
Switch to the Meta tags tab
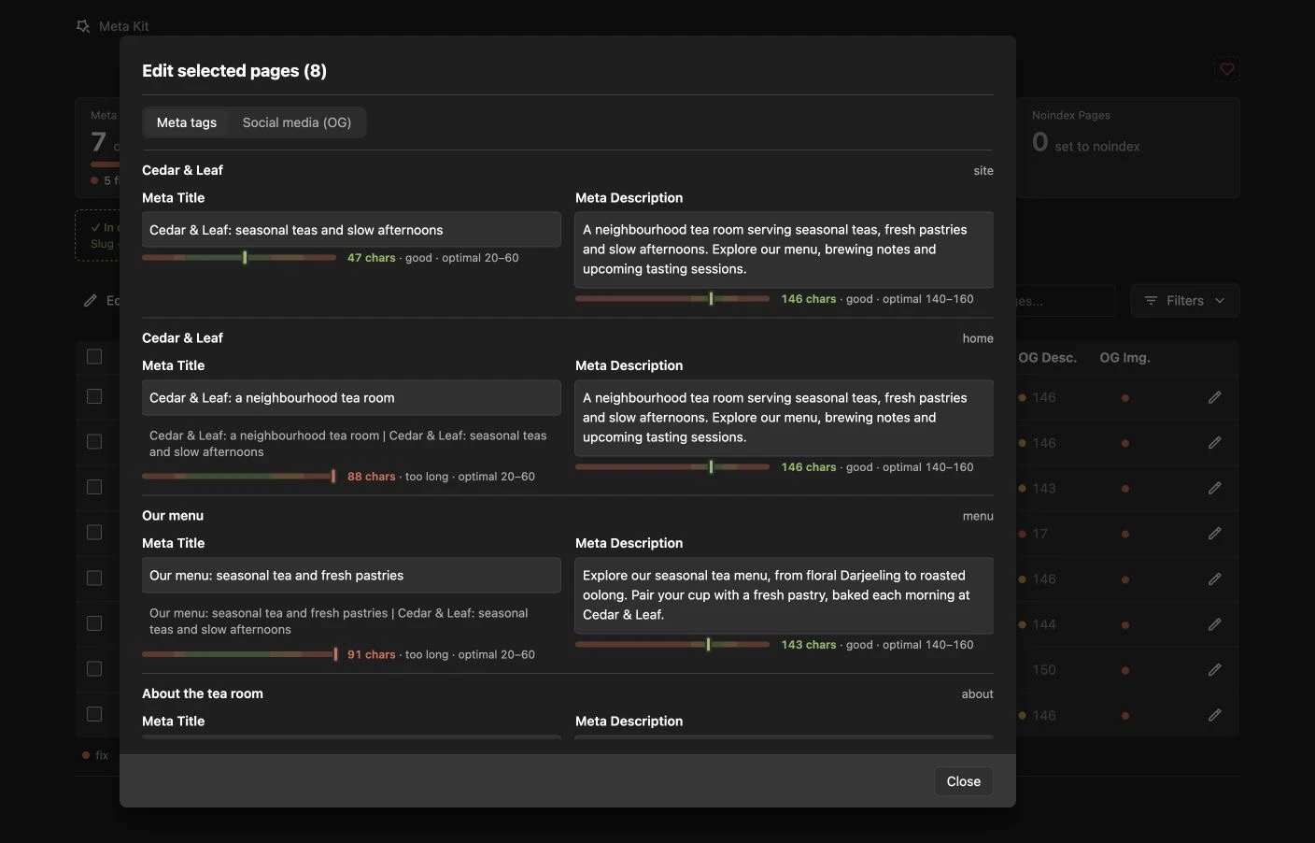tap(187, 122)
